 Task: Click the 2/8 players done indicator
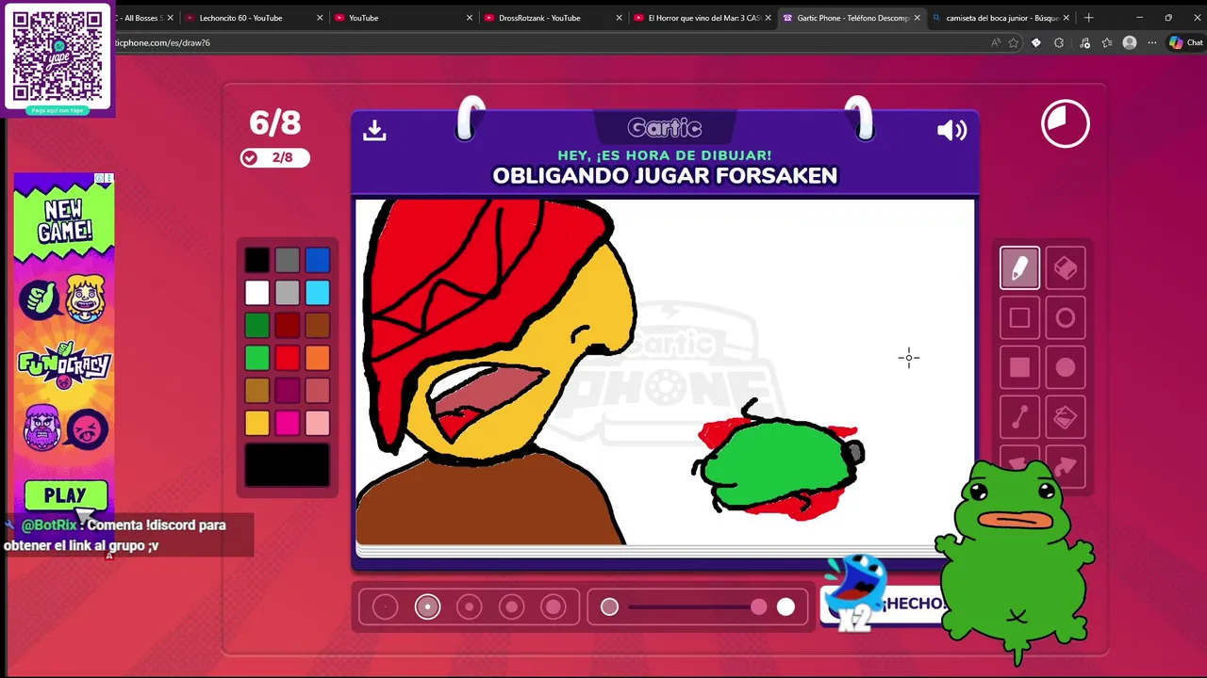[x=274, y=157]
